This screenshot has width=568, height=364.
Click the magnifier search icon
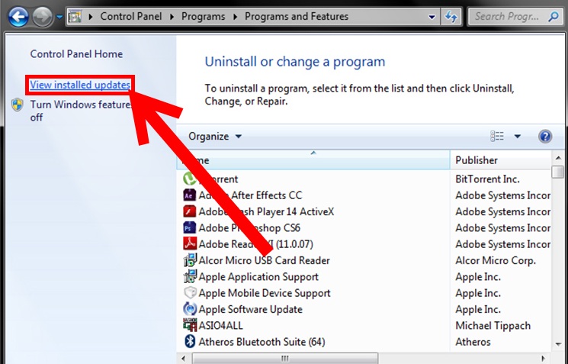pyautogui.click(x=554, y=16)
